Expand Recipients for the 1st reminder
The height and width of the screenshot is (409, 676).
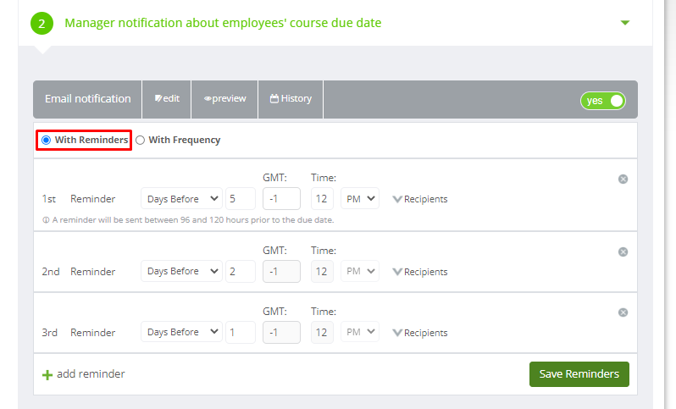(420, 199)
